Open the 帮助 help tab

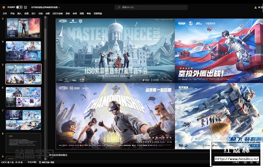tap(89, 13)
